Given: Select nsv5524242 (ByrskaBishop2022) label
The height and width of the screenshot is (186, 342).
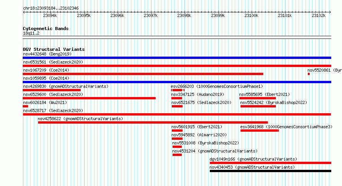Looking at the screenshot, I should [274, 102].
